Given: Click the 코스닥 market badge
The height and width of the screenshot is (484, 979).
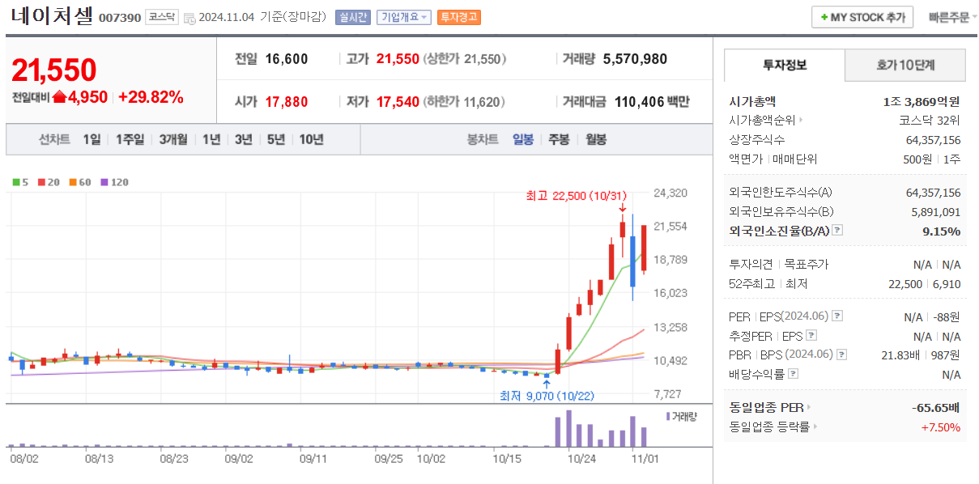Looking at the screenshot, I should (162, 17).
